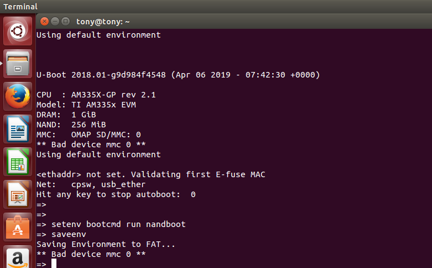Click the tony@tony: ~ window title

tap(103, 22)
